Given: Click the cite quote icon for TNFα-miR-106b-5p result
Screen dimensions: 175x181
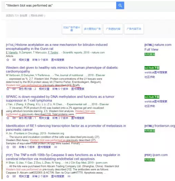Looking at the screenshot, I should [x=14, y=176].
